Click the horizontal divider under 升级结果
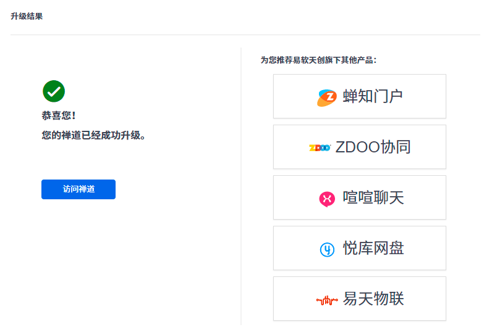This screenshot has width=492, height=335. click(245, 35)
